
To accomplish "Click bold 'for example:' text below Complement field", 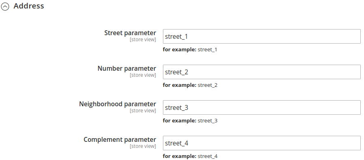I will (180, 156).
